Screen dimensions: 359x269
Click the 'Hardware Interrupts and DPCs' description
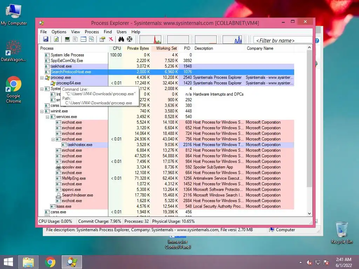pos(218,94)
